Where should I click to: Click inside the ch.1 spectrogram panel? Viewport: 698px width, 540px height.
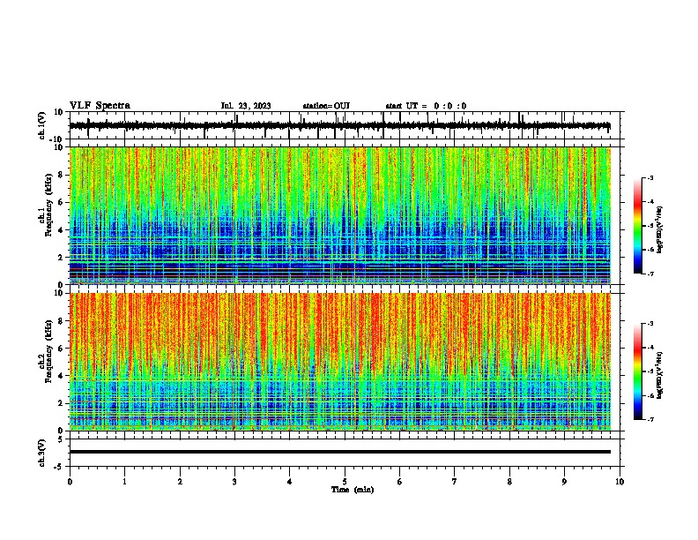click(x=340, y=215)
